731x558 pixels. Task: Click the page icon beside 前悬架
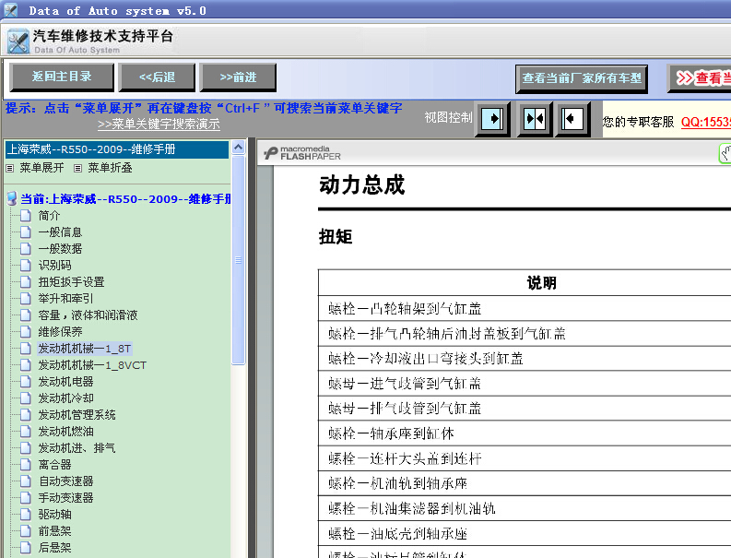coord(26,531)
